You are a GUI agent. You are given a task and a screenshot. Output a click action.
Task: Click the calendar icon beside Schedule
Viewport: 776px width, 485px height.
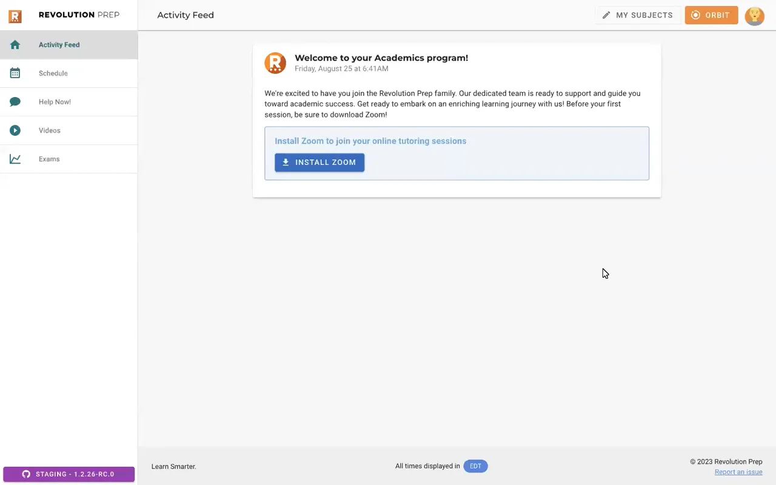(x=15, y=73)
